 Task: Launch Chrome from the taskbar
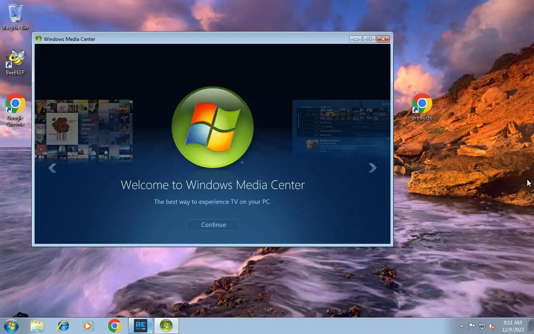[114, 326]
